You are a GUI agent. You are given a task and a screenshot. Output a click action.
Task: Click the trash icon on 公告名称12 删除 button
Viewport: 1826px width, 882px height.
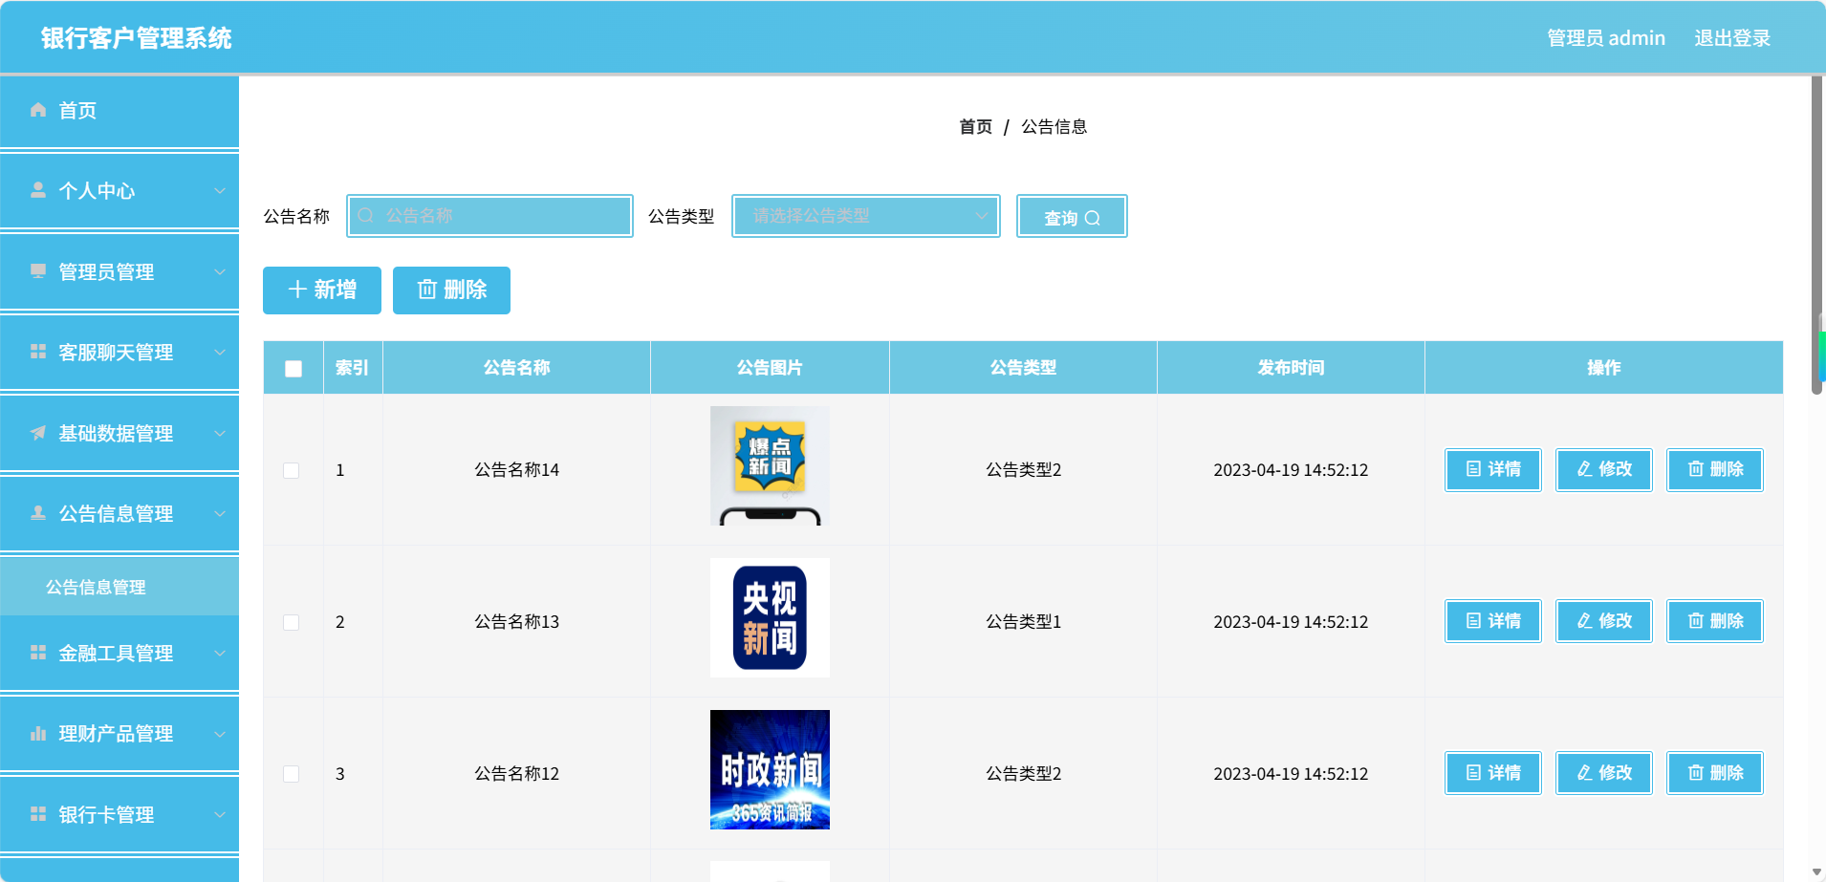click(1695, 773)
